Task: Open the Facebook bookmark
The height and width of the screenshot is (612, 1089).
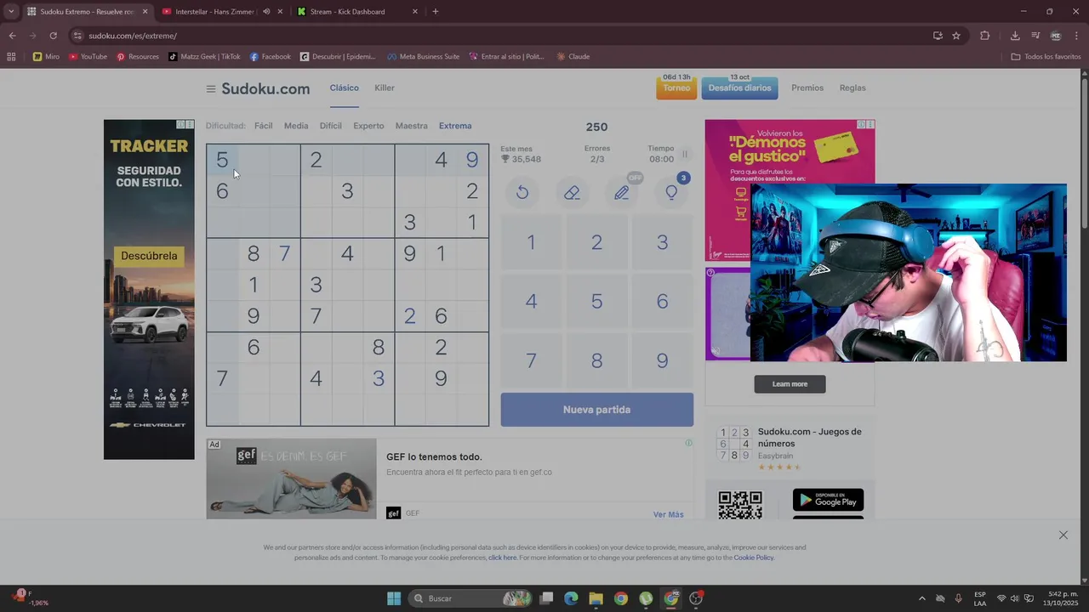Action: click(271, 57)
